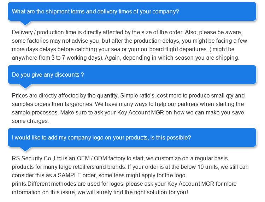Click the capitalized word 'SAMPLE' in the logo answer
The image size is (265, 202).
coord(69,175)
